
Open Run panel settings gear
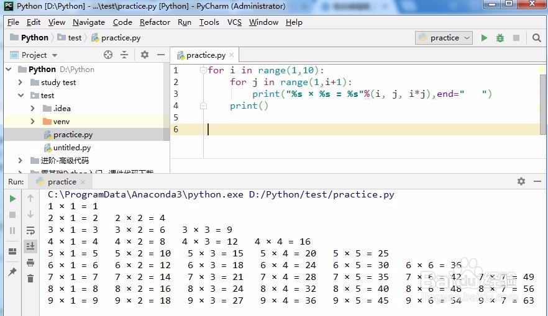point(521,181)
